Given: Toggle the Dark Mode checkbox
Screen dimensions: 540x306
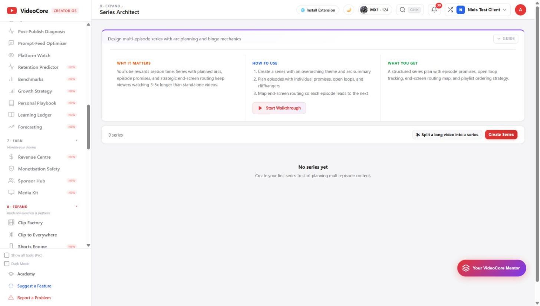Looking at the screenshot, I should coord(7,264).
